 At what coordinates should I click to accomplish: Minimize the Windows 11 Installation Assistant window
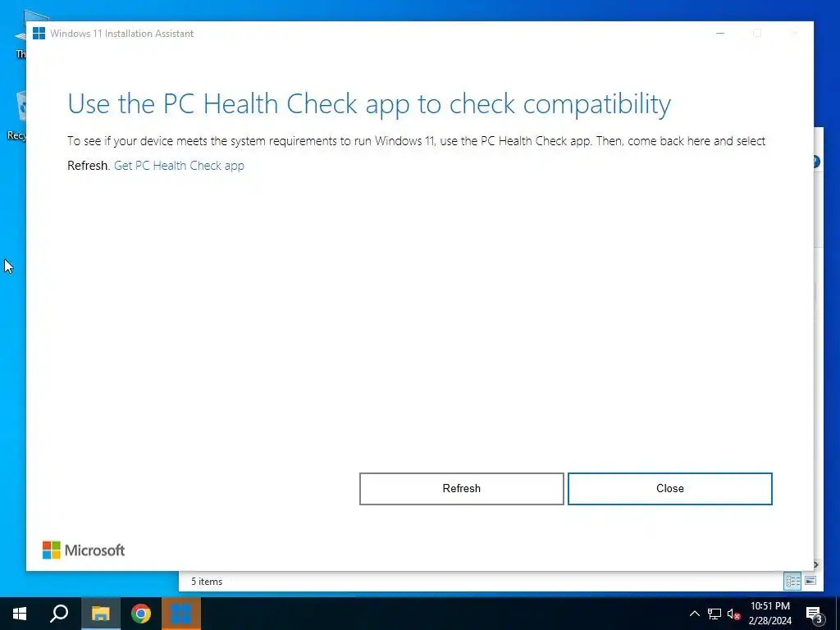click(720, 33)
